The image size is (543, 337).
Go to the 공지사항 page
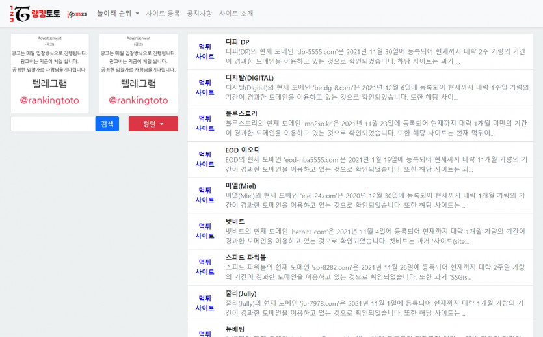199,13
